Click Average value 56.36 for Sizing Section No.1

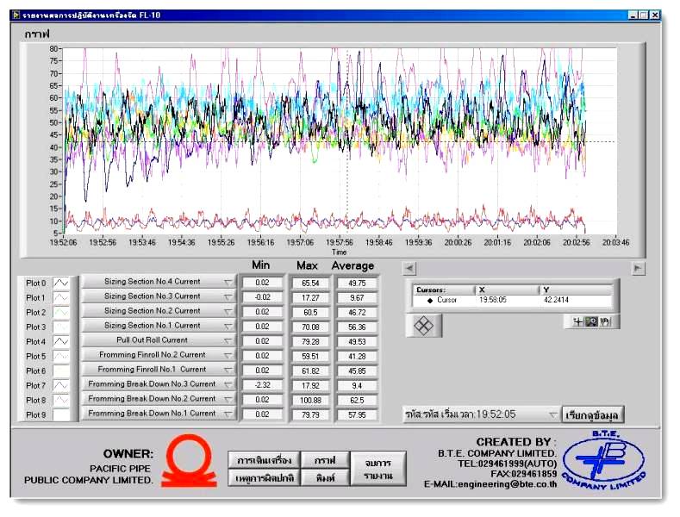pos(357,327)
